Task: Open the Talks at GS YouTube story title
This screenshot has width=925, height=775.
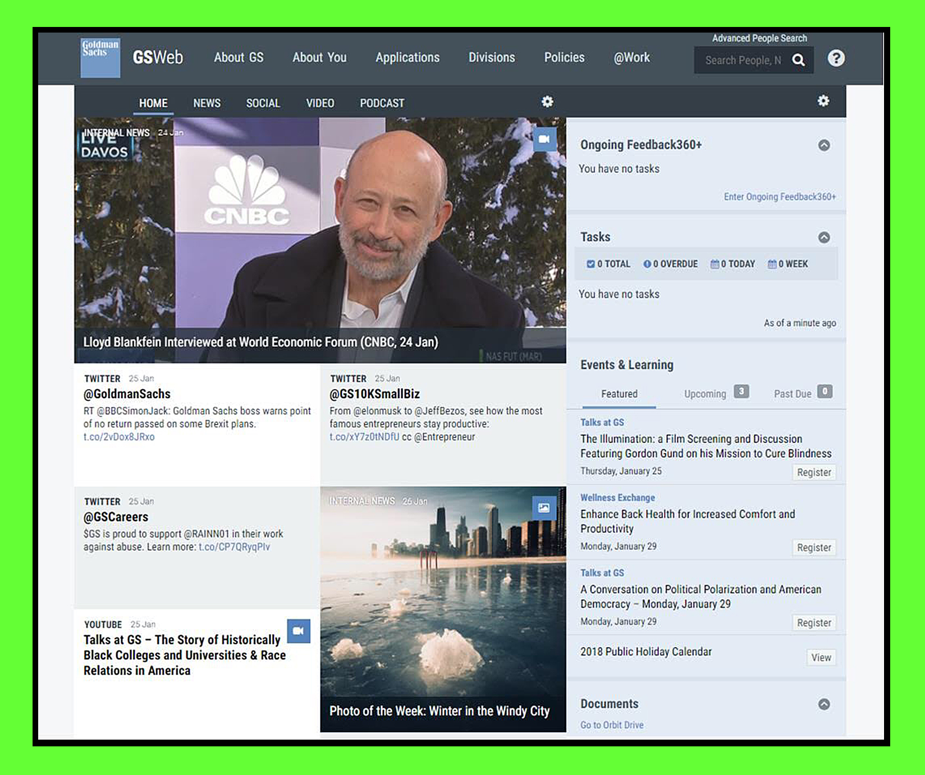Action: point(185,655)
